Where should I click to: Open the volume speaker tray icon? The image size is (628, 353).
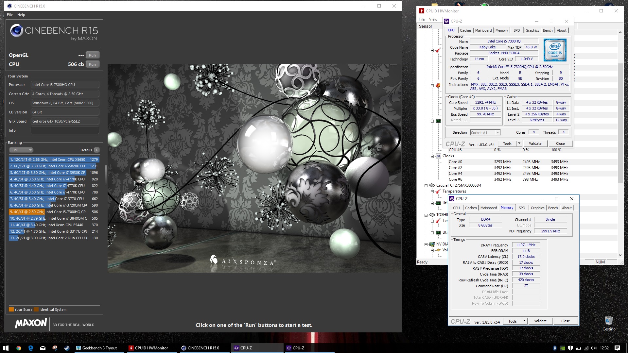point(594,348)
